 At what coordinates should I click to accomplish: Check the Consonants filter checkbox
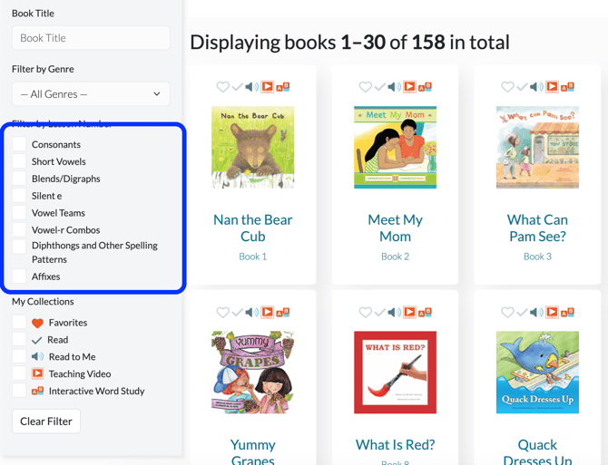[x=19, y=143]
